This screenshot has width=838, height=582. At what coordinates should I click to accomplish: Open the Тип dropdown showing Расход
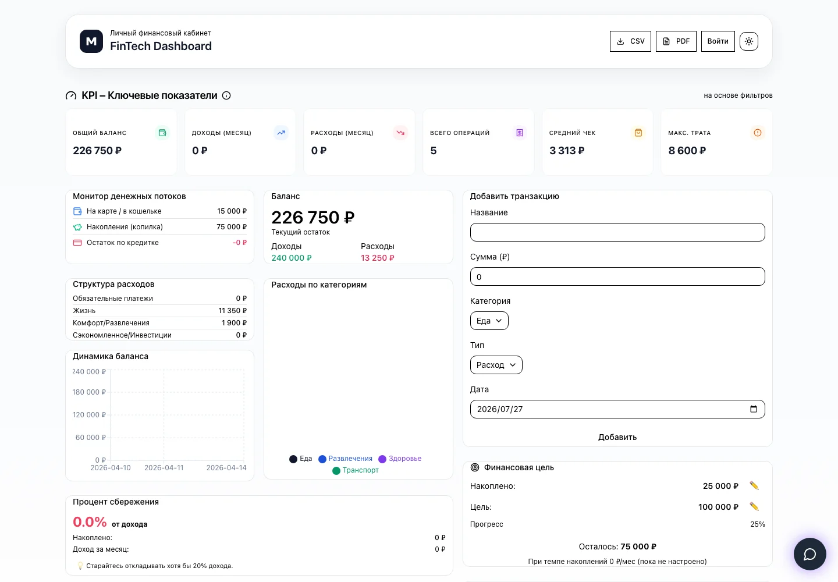(496, 365)
